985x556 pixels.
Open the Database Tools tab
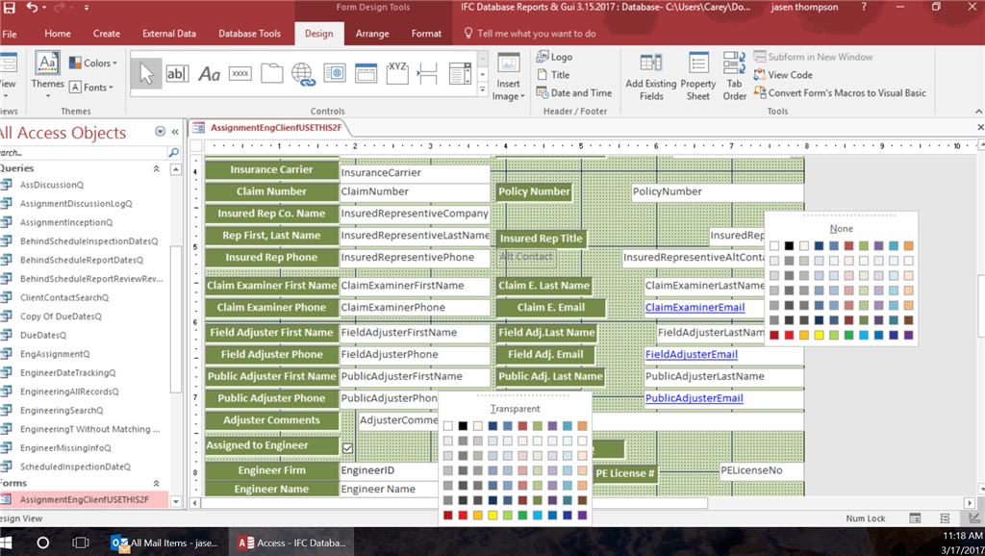[x=249, y=34]
